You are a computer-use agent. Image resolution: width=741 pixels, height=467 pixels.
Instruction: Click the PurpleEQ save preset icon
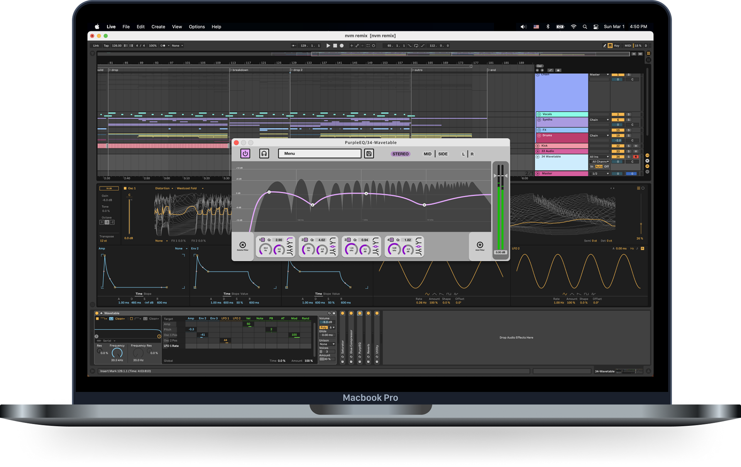pos(369,154)
